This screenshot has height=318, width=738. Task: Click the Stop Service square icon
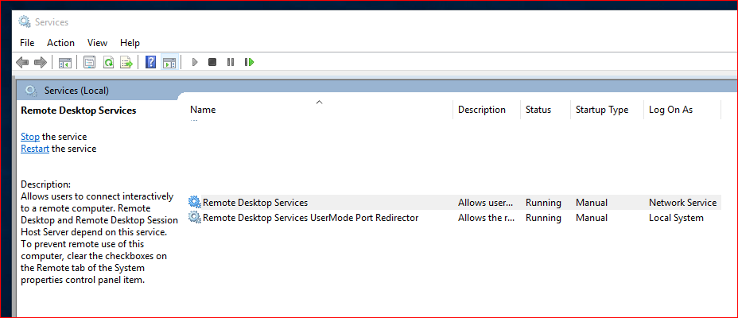click(212, 62)
